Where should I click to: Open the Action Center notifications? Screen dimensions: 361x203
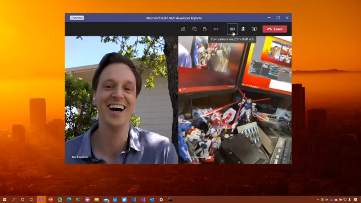pyautogui.click(x=356, y=200)
